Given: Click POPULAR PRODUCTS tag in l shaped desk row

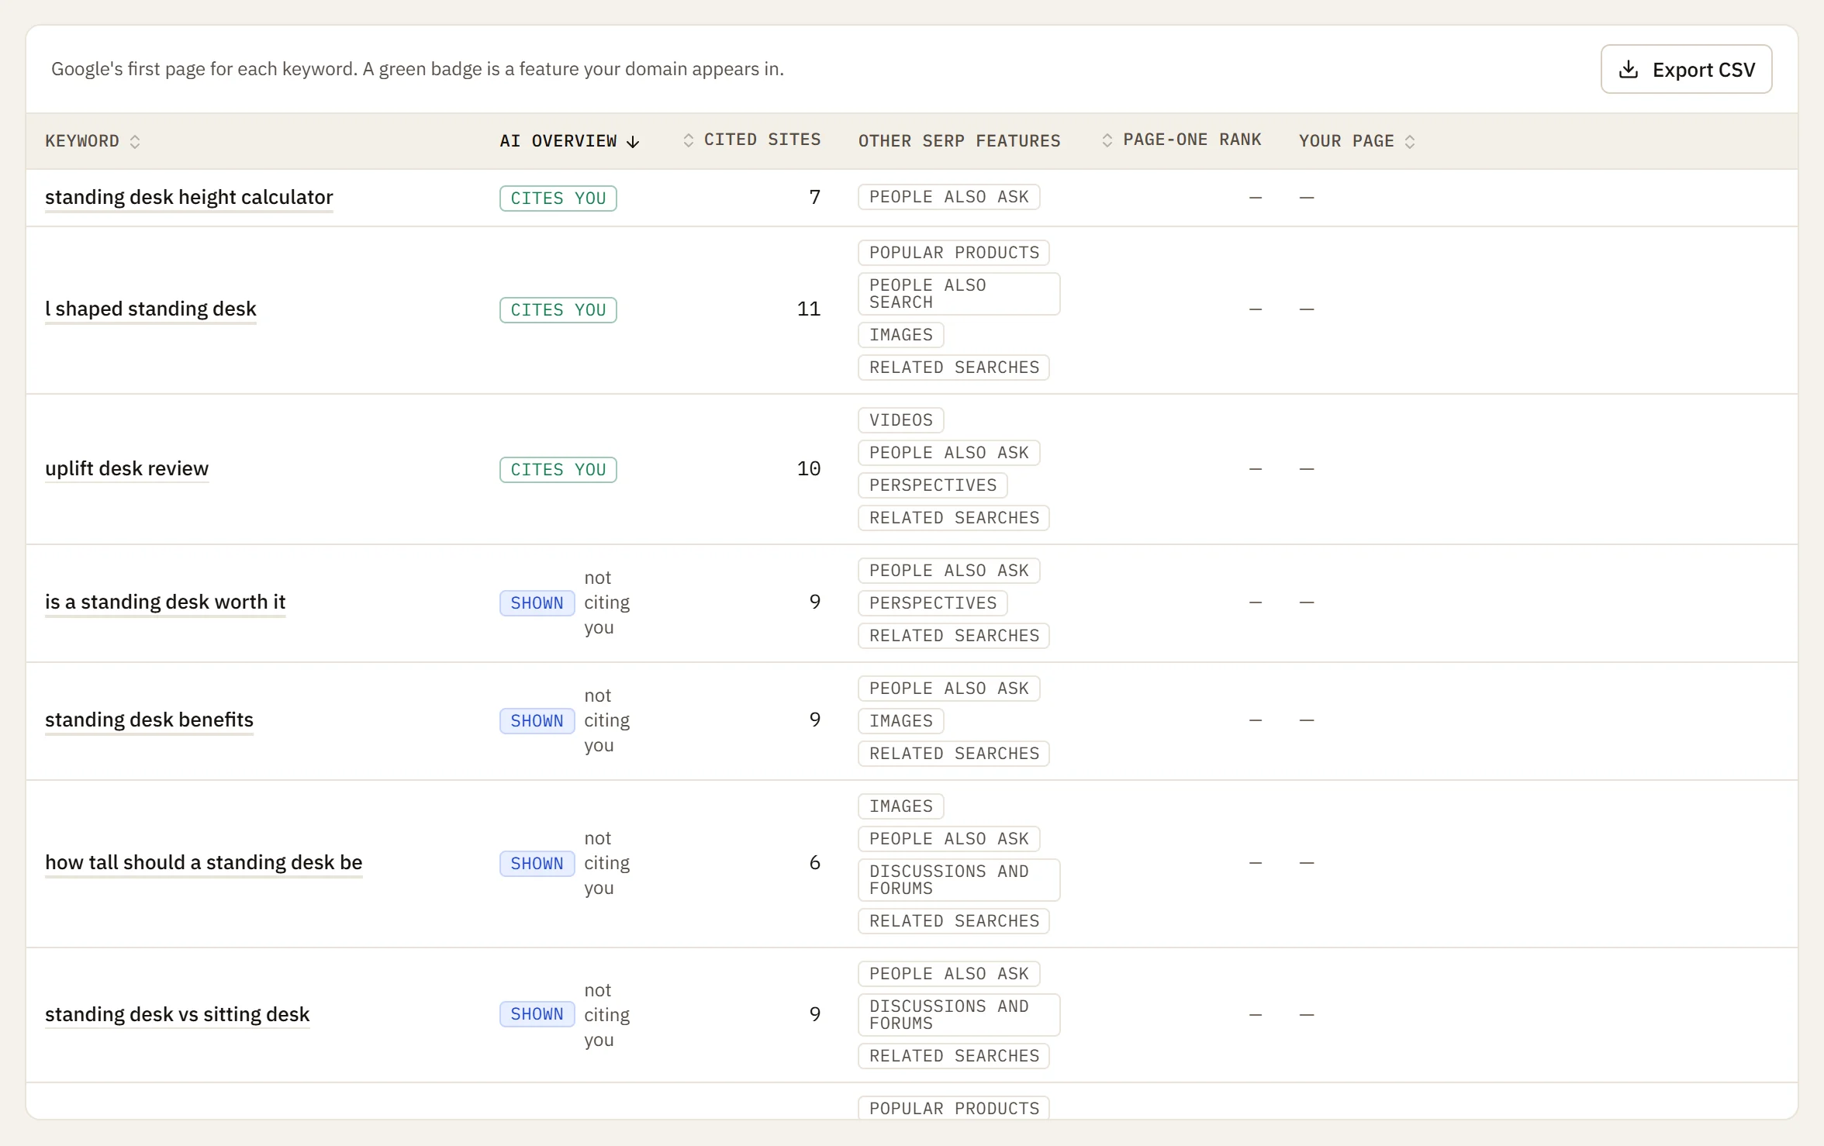Looking at the screenshot, I should point(954,253).
